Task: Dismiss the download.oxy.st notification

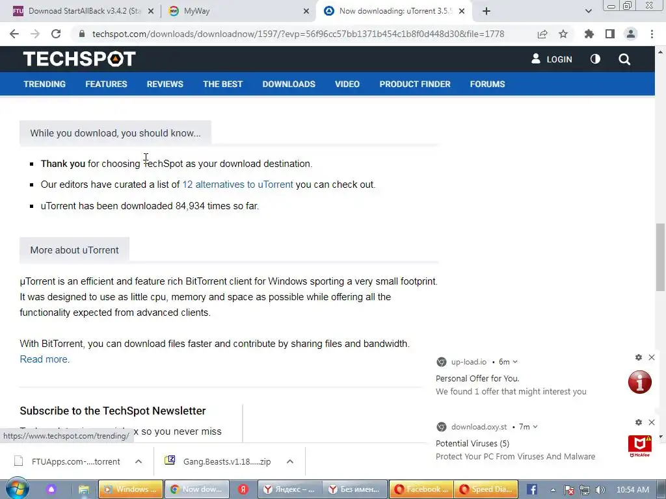Action: [652, 422]
